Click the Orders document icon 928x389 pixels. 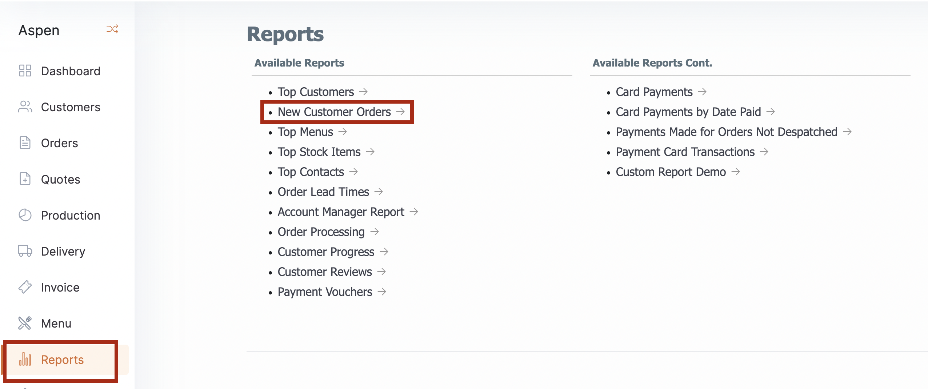click(x=25, y=143)
